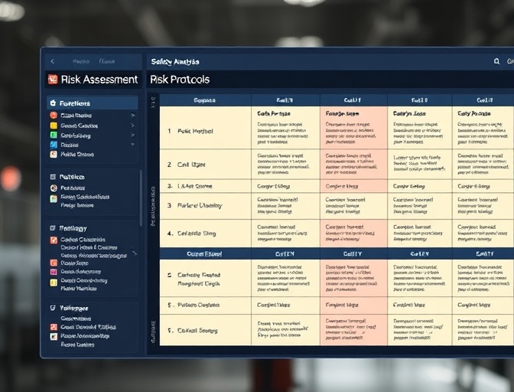Screen dimensions: 514x392
Task: Click the Risk Protocols heading
Action: tap(180, 80)
